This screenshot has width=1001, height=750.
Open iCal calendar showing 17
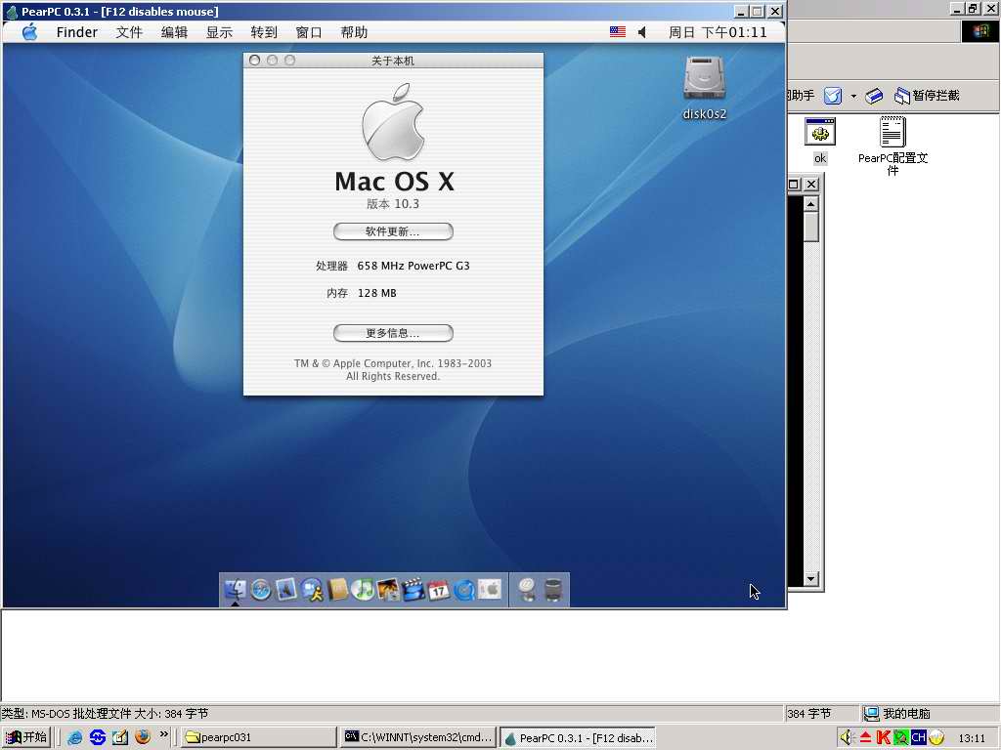pos(439,590)
